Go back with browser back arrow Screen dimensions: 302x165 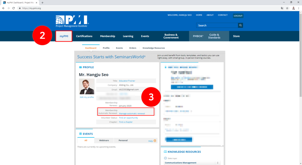coord(3,8)
